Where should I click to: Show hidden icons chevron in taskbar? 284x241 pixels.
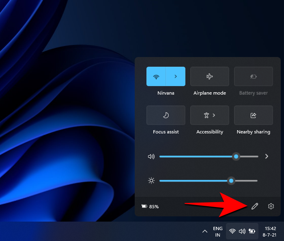pyautogui.click(x=204, y=231)
